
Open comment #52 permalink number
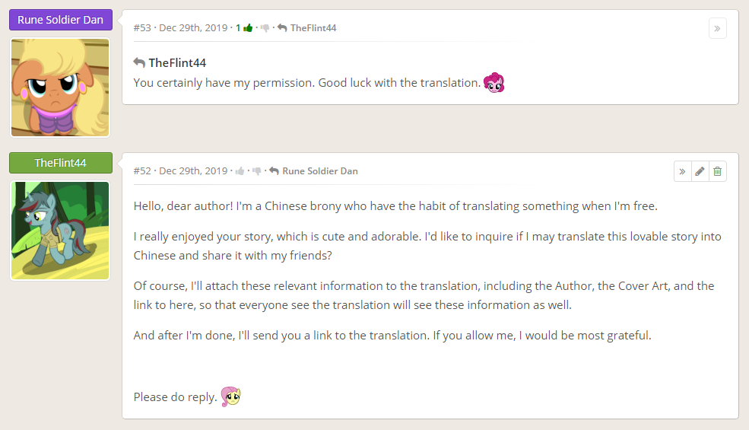[142, 171]
